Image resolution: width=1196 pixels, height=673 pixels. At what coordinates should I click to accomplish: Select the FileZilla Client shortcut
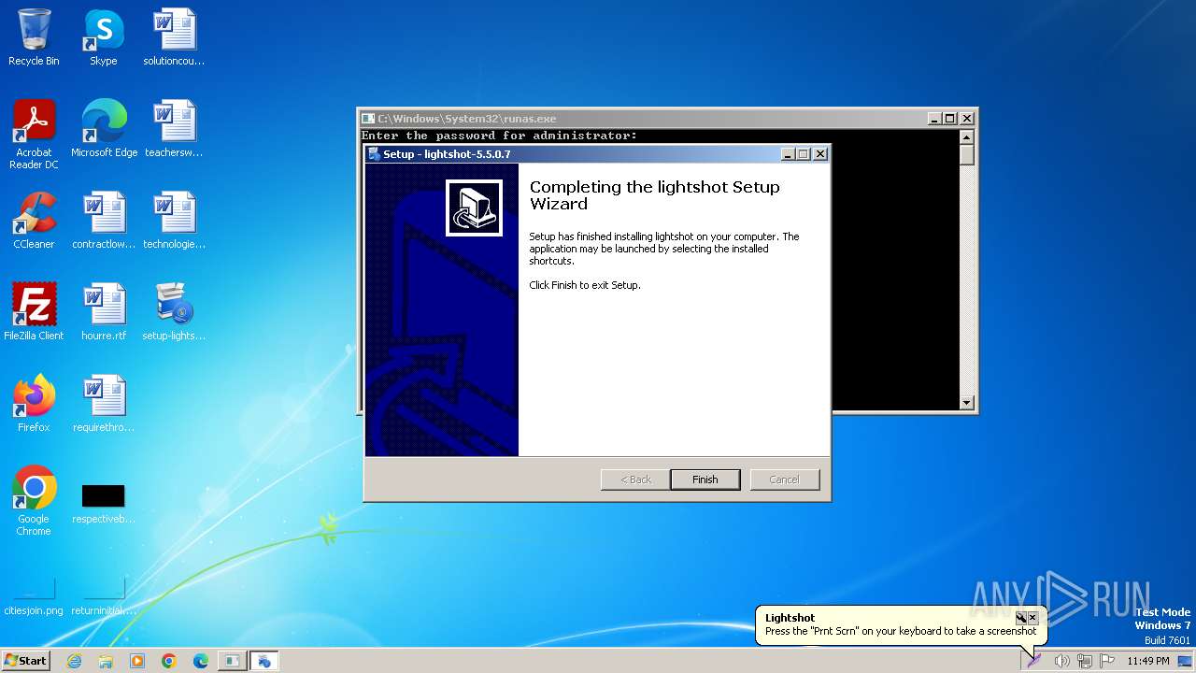[x=34, y=312]
